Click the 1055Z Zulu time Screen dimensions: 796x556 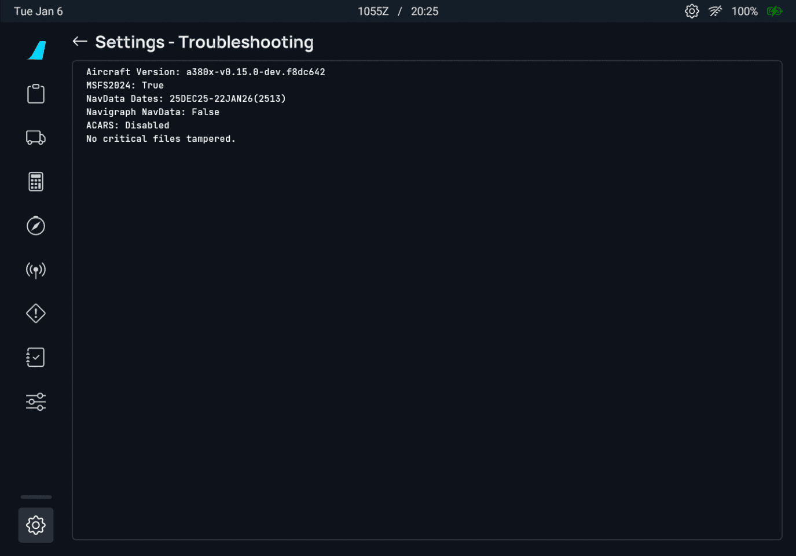(373, 12)
